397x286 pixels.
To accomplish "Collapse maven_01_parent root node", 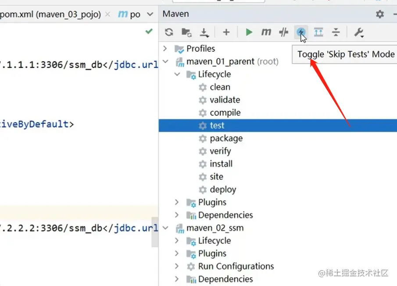I will click(x=165, y=61).
